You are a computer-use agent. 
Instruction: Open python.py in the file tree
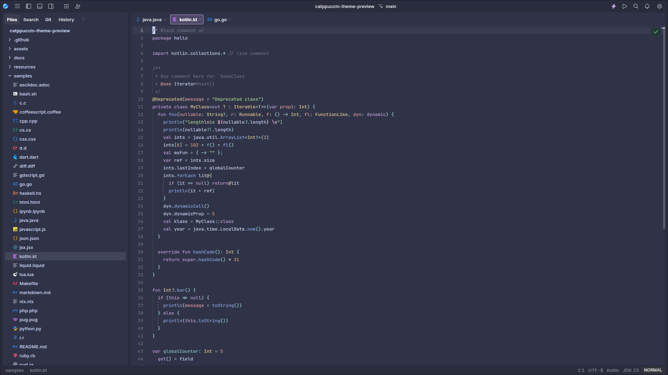(30, 329)
